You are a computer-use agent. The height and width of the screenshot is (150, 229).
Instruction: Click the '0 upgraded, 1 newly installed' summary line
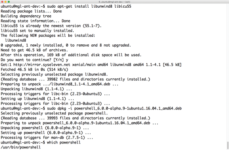coord(66,45)
